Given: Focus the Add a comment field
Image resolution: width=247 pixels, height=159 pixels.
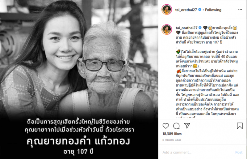Looking at the screenshot, I should click(x=198, y=152).
